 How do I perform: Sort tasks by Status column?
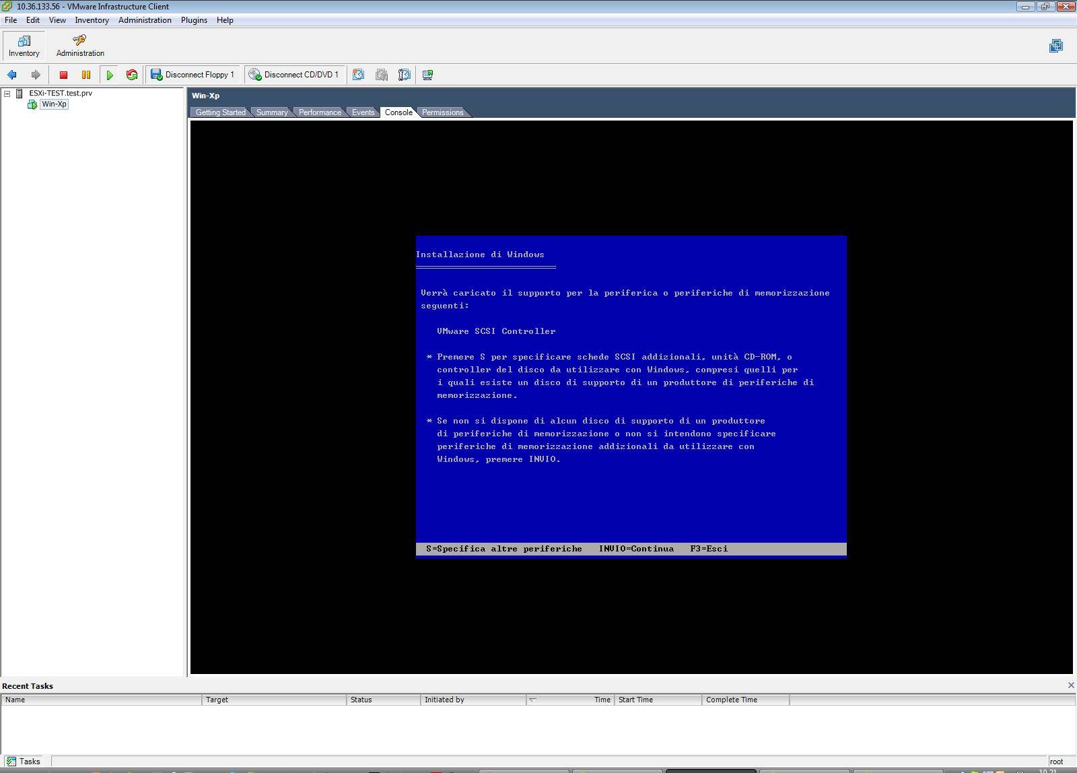[x=384, y=700]
